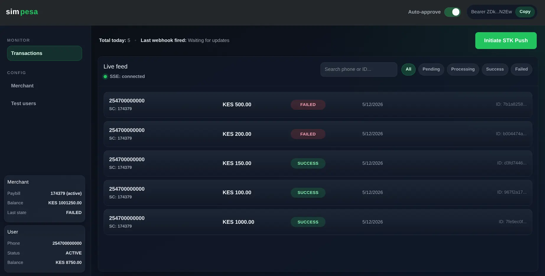Select the All filter chip
The image size is (545, 276).
(408, 69)
